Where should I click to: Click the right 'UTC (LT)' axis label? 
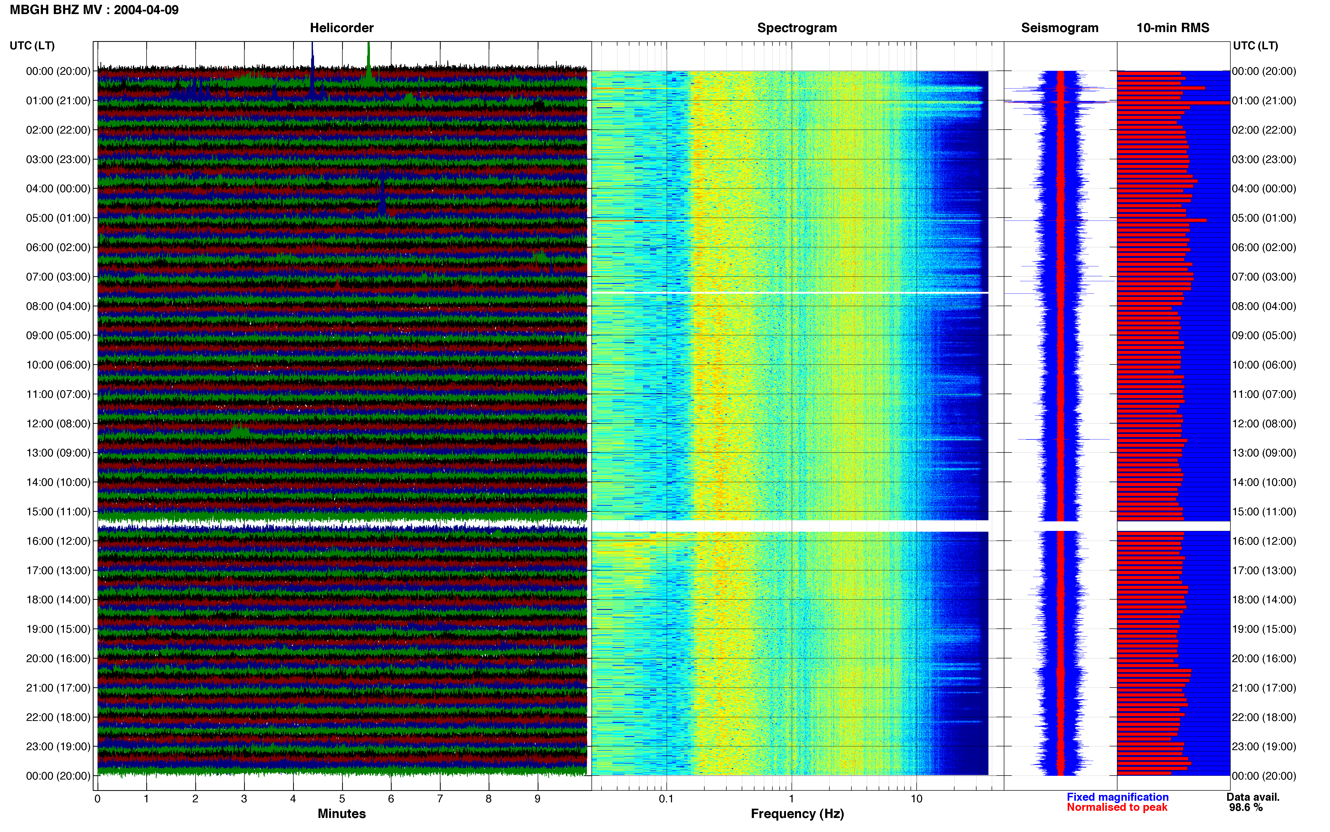pos(1255,46)
